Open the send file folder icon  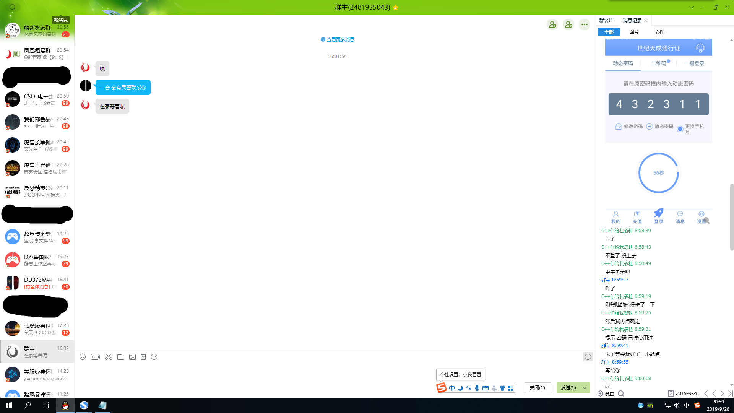pos(121,357)
